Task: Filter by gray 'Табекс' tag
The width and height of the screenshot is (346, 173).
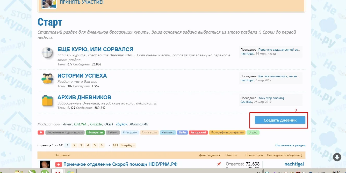Action: click(113, 132)
